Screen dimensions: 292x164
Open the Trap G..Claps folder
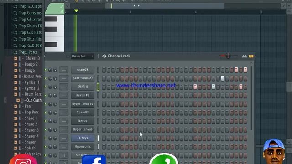pyautogui.click(x=27, y=6)
